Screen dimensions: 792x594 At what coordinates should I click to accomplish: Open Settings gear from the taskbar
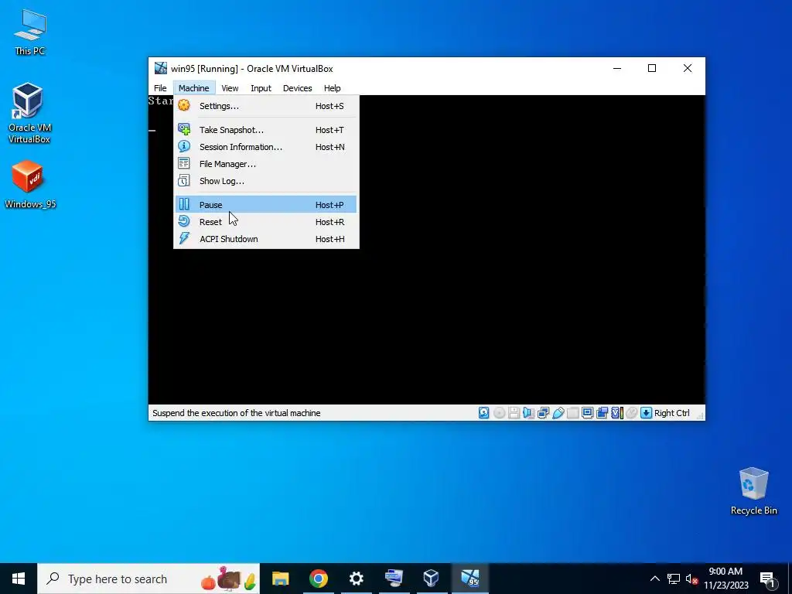click(x=356, y=579)
